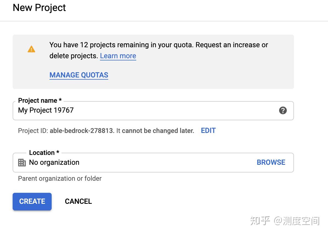Click EDIT to change the Project ID
328x234 pixels.
pos(208,130)
